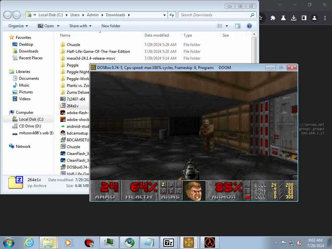
Task: Open Chrome profile avatar icon
Action: [314, 18]
